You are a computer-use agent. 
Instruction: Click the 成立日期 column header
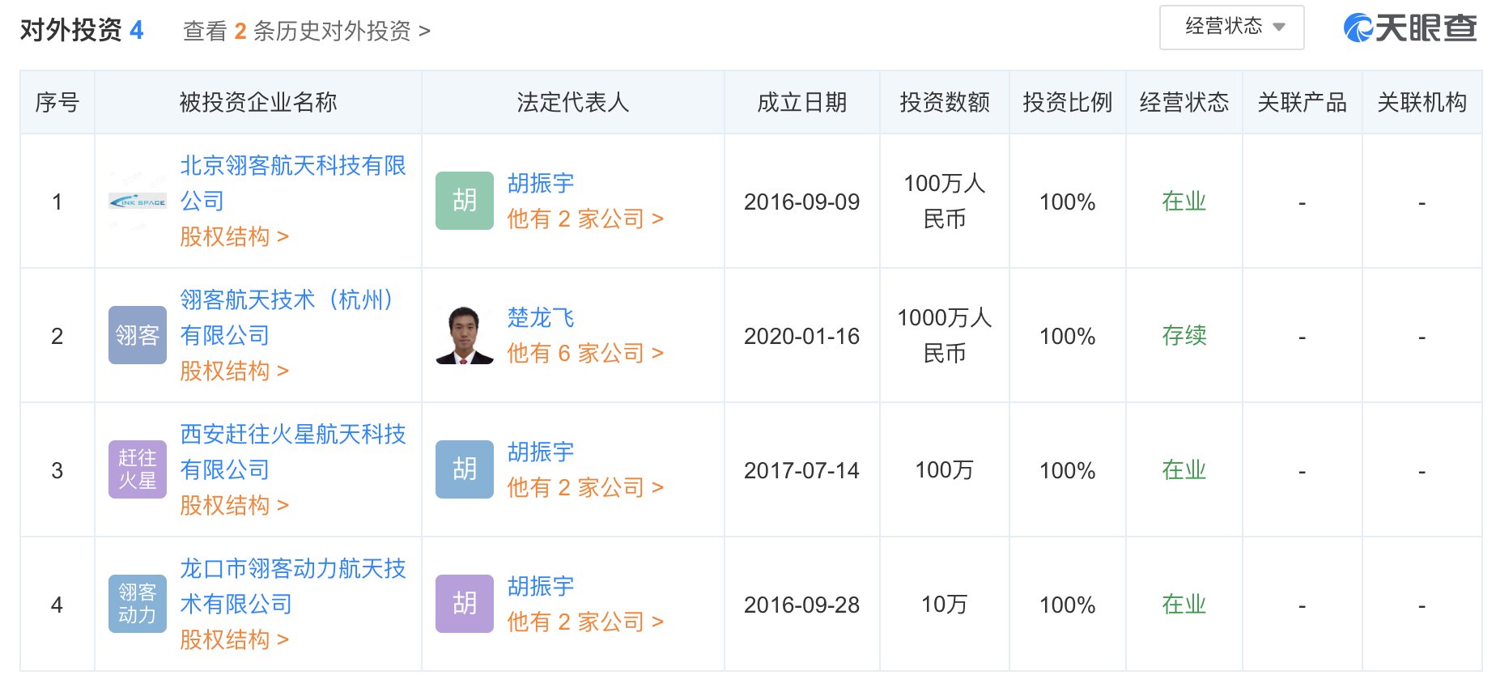(x=801, y=102)
